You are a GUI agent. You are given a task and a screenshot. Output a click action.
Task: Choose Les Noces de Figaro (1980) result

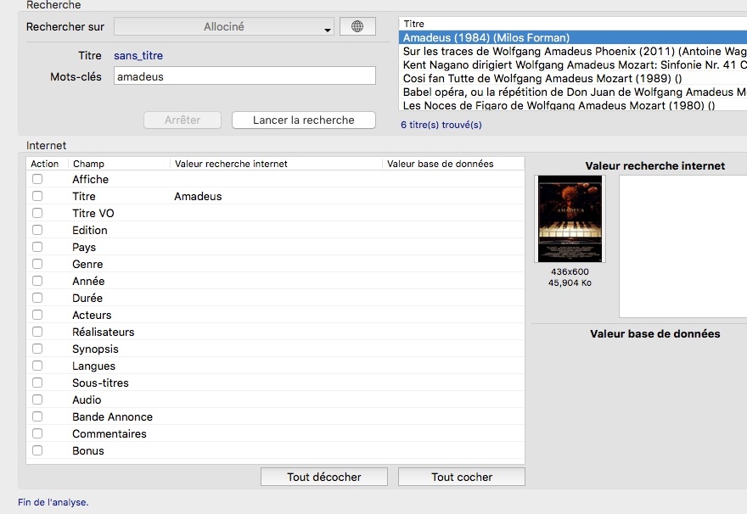(559, 106)
